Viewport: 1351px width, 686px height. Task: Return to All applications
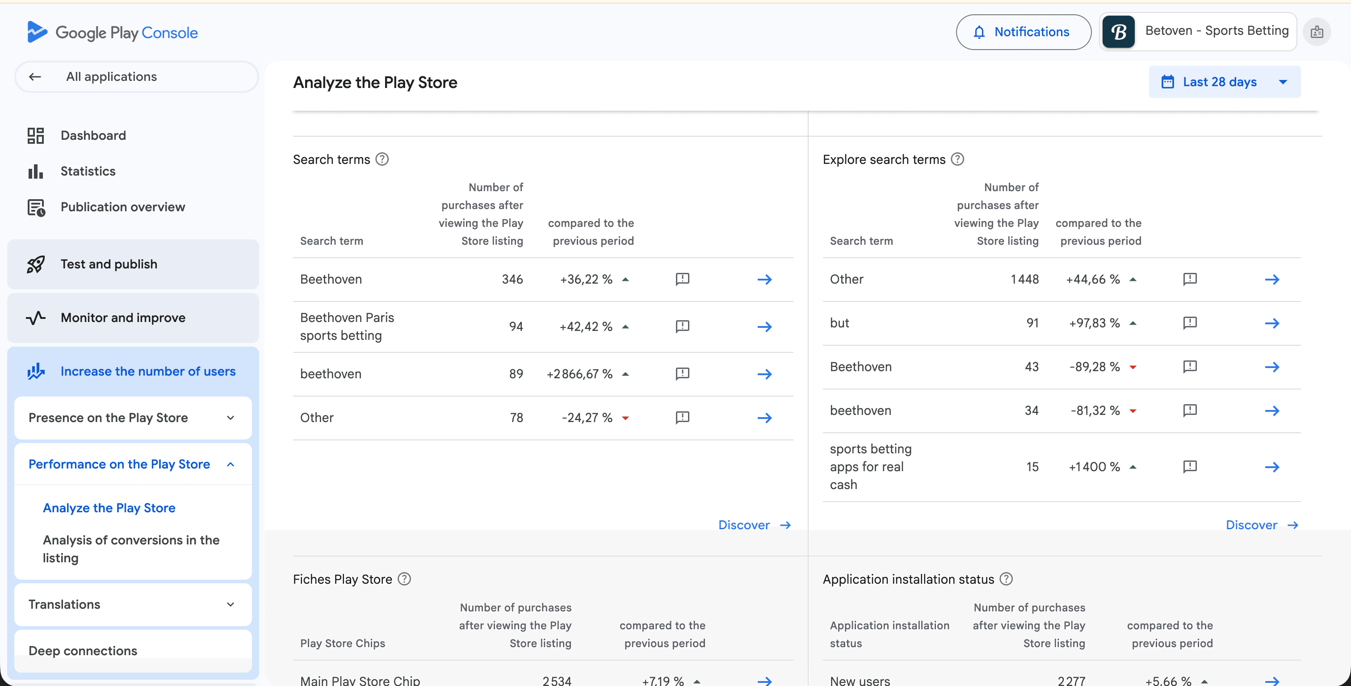[111, 76]
